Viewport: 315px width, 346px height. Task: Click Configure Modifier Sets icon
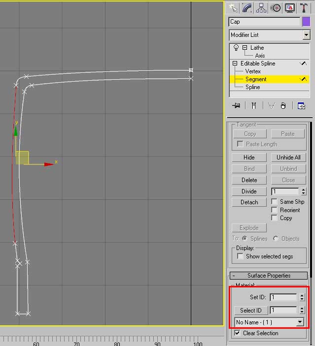pos(301,105)
